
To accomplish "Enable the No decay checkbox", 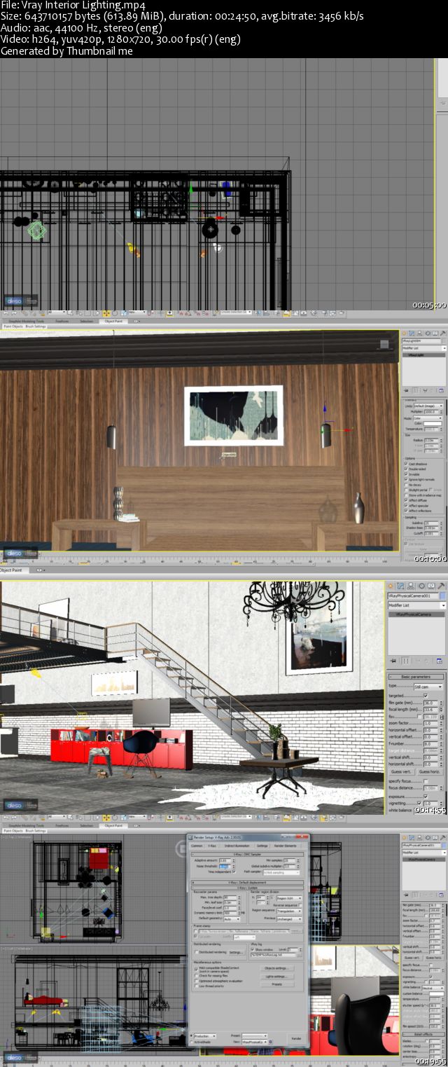I will click(x=406, y=485).
